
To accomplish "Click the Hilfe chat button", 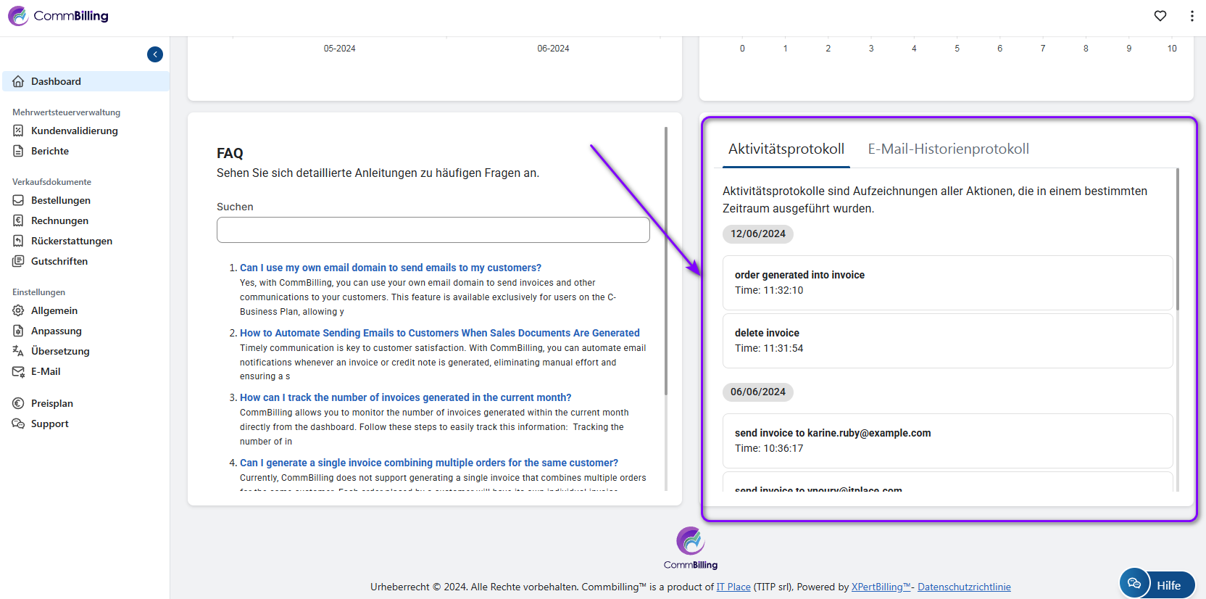I will point(1157,584).
